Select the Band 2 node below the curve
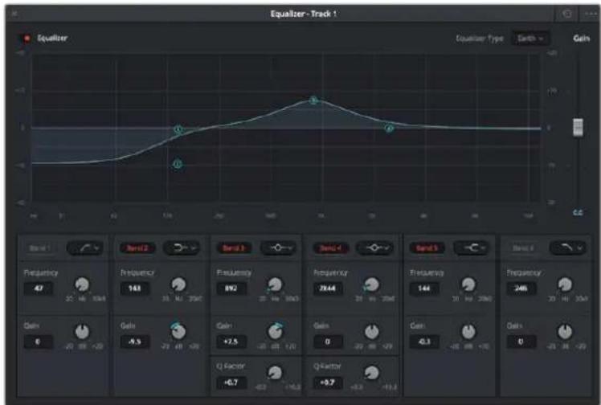This screenshot has width=601, height=405. [178, 165]
